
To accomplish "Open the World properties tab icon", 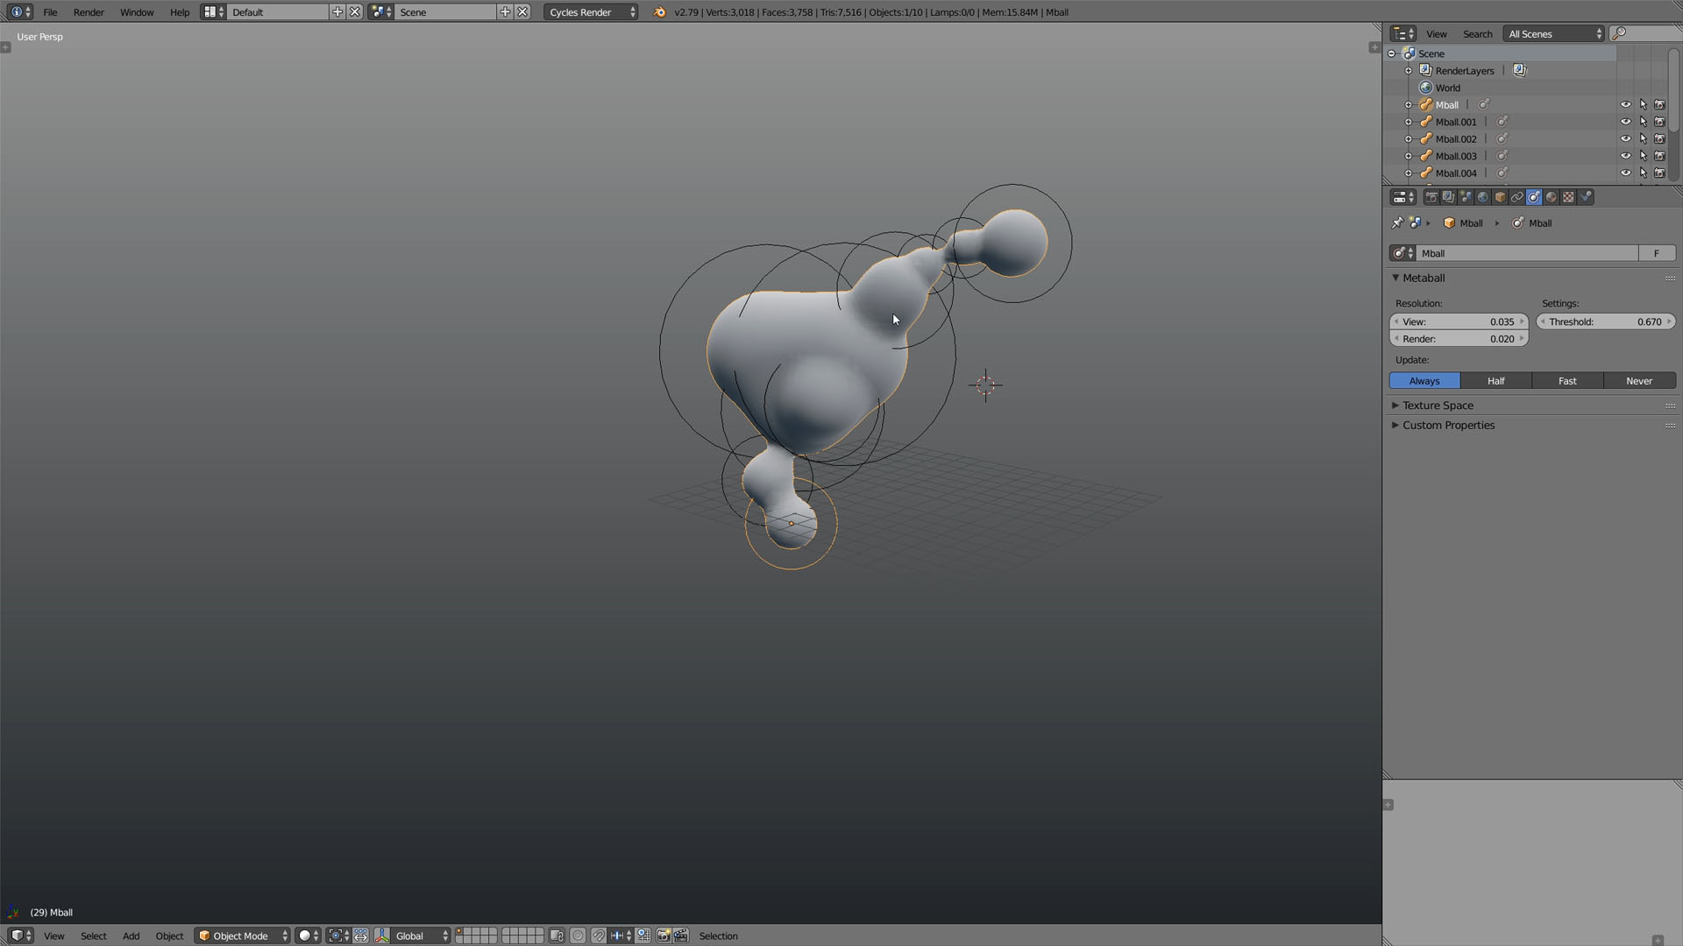I will [x=1482, y=197].
